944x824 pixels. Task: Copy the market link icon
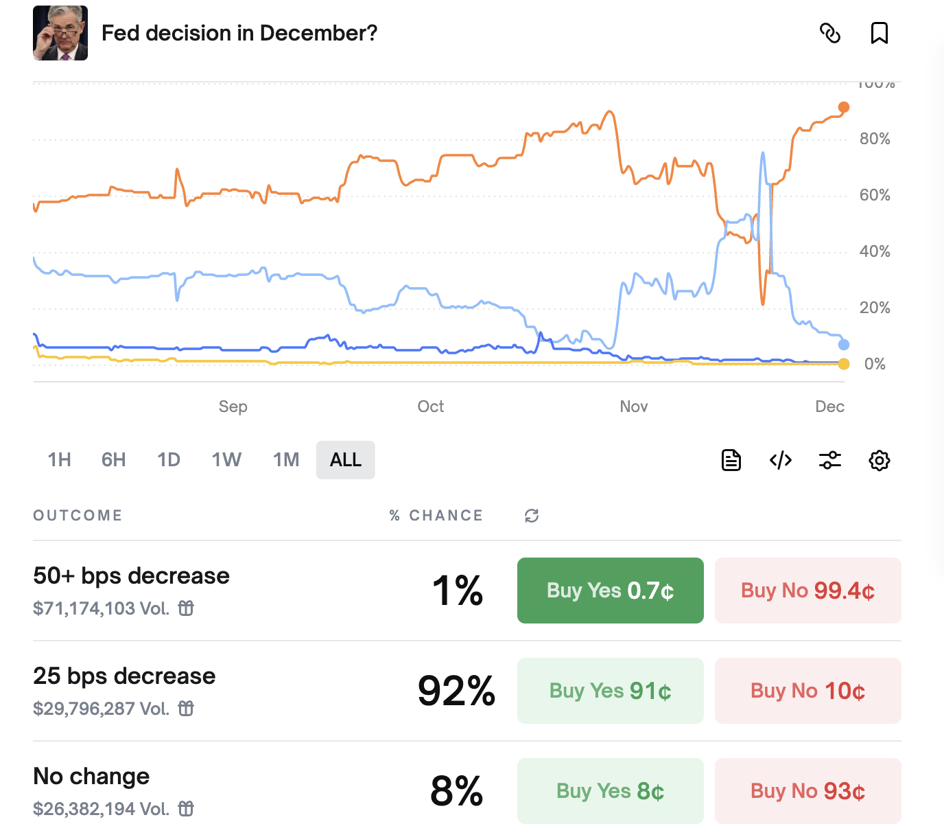tap(830, 33)
